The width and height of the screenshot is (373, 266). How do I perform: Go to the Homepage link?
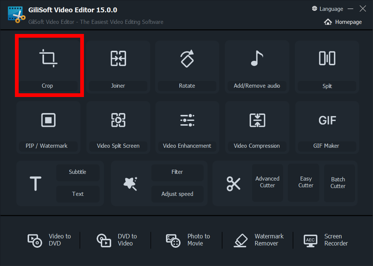(348, 22)
